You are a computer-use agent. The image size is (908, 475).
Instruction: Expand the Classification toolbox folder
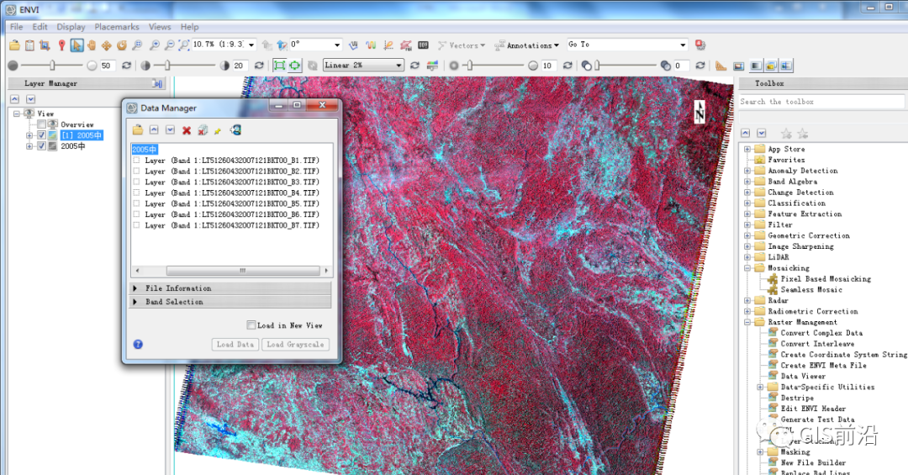[x=747, y=203]
